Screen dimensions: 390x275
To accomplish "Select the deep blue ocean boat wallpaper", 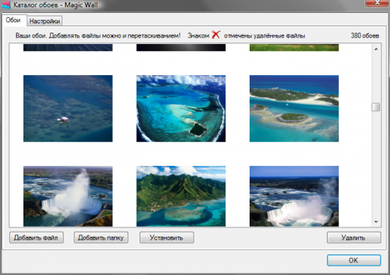I will click(x=68, y=108).
